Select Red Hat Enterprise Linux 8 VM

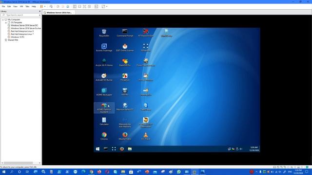22,31
